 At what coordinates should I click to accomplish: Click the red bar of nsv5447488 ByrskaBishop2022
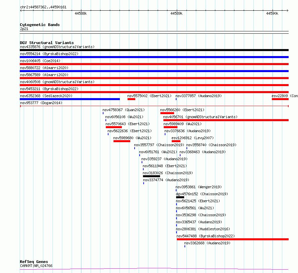click(233, 239)
